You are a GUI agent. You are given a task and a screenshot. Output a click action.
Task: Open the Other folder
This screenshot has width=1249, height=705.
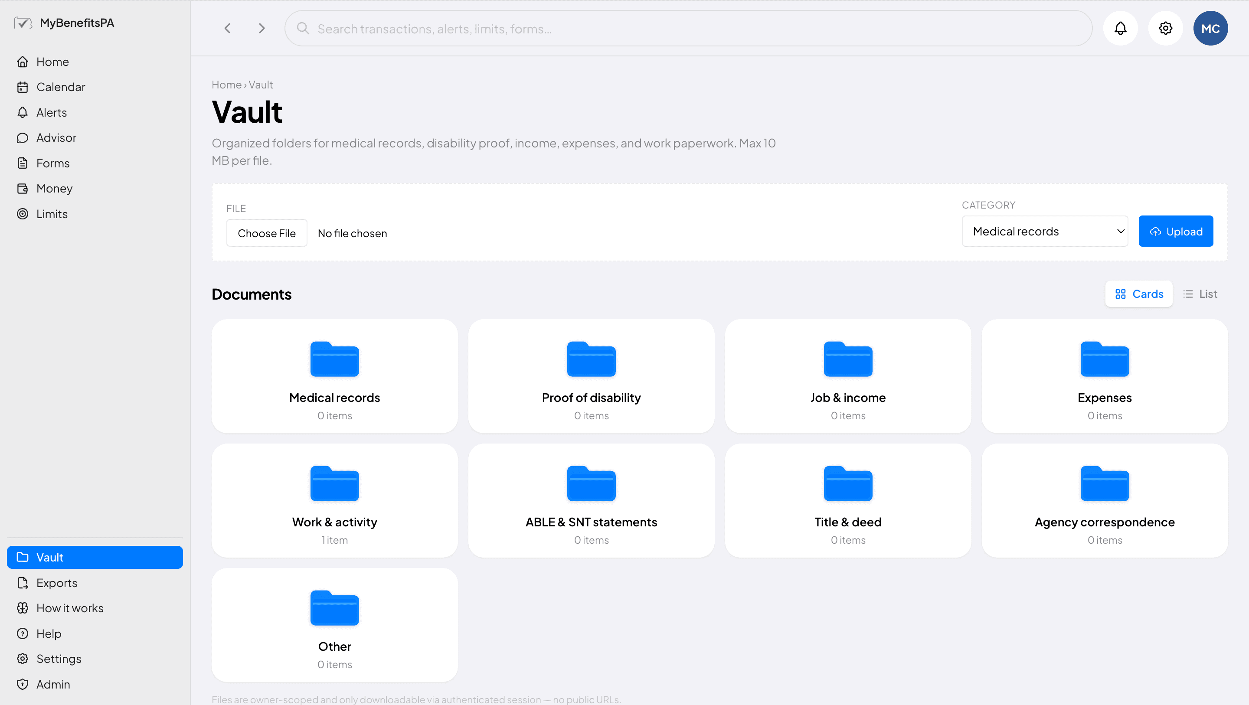(x=334, y=625)
